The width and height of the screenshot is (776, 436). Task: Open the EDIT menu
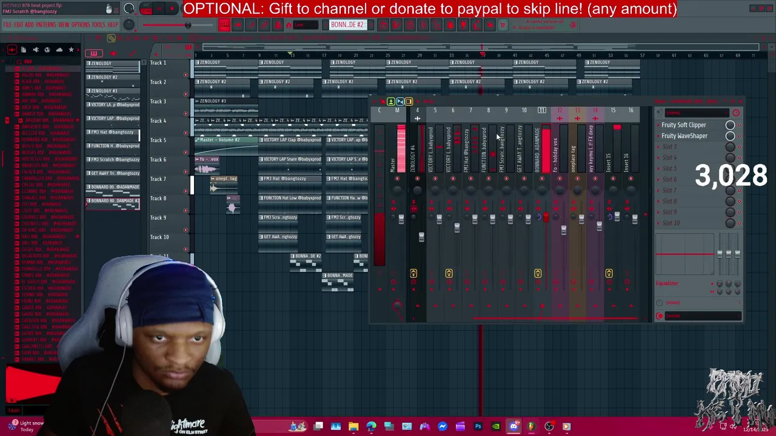[18, 24]
